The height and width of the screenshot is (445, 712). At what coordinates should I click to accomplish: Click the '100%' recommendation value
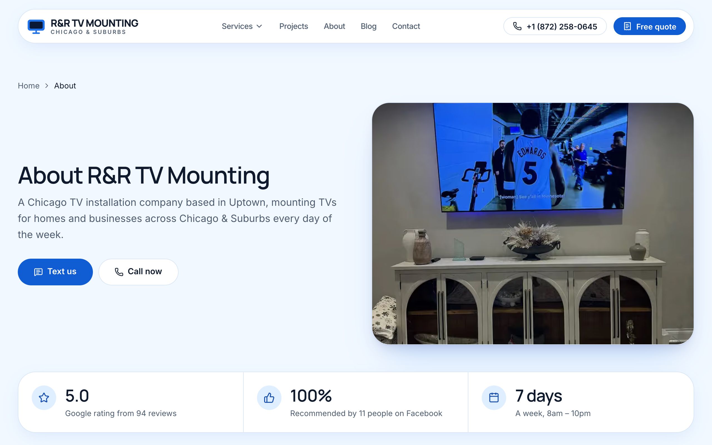[311, 395]
